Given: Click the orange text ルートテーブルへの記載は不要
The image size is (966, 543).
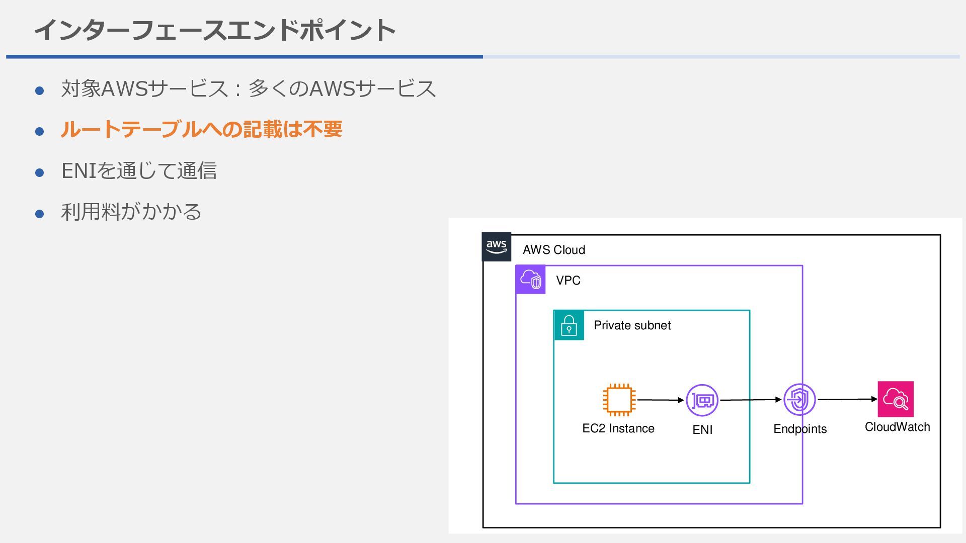Looking at the screenshot, I should coord(201,129).
